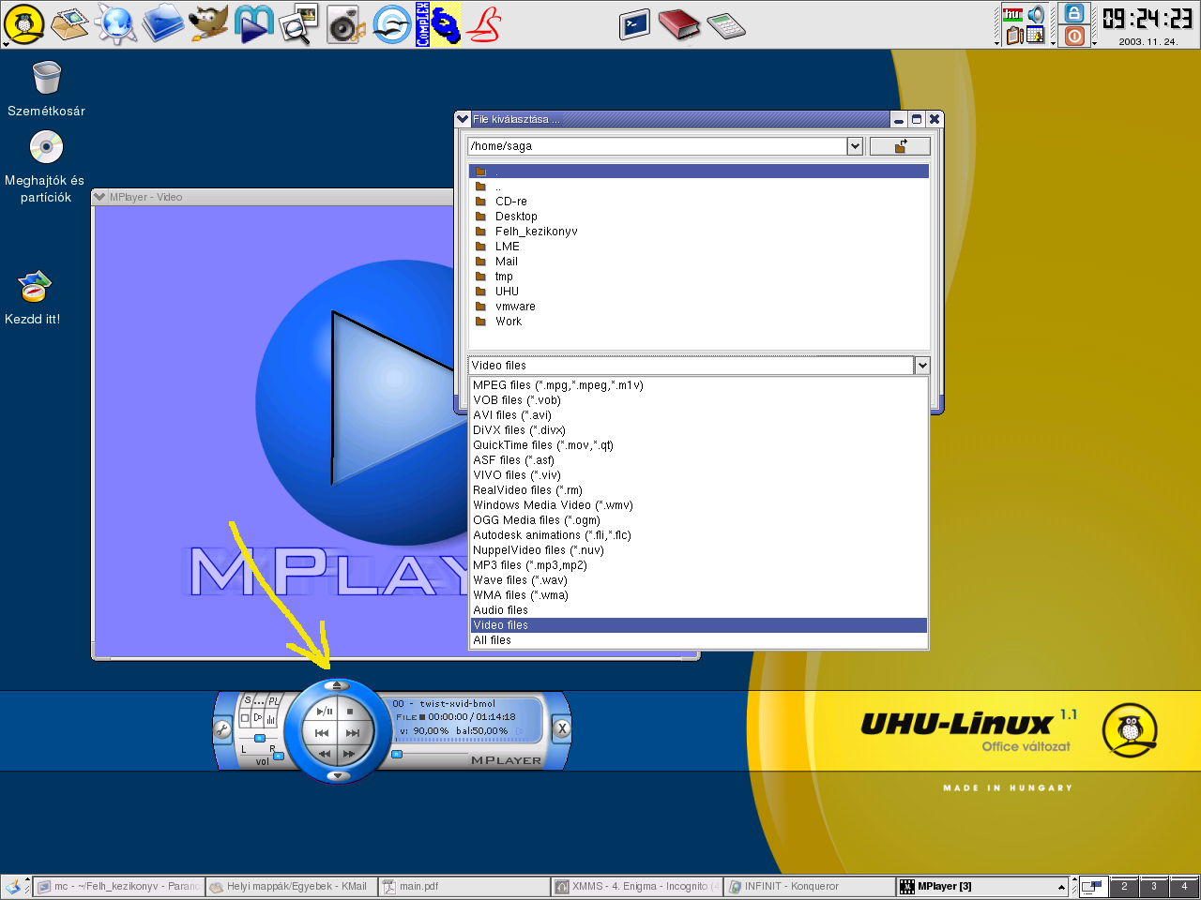Lock the screen with padlock button

[x=1074, y=13]
